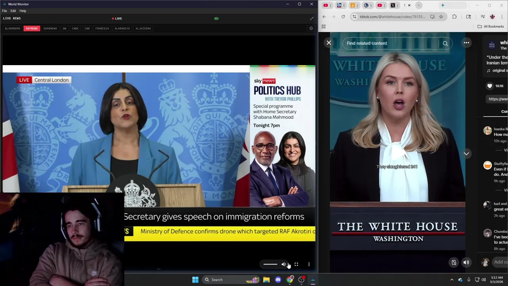Open the Live News channel settings gear
Viewport: 508px width, 286px height.
point(311,29)
